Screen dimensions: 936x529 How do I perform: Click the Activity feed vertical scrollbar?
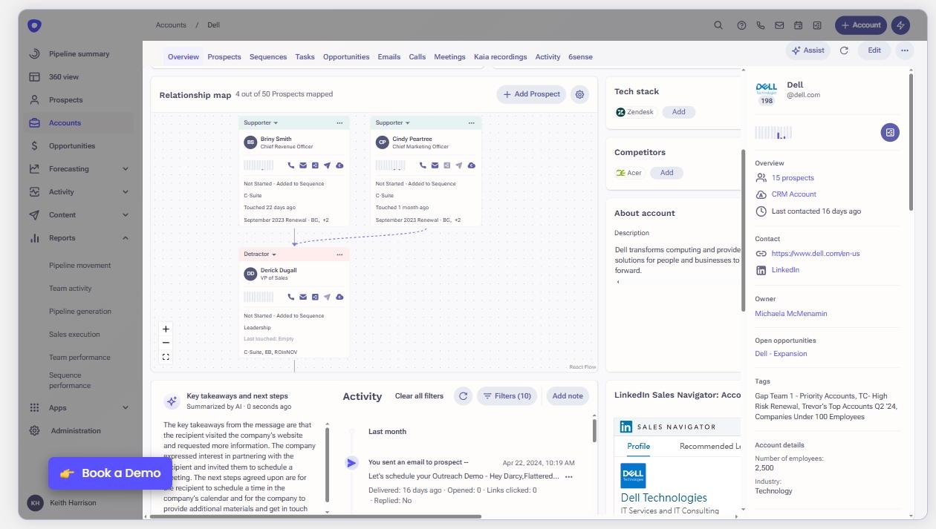click(594, 430)
